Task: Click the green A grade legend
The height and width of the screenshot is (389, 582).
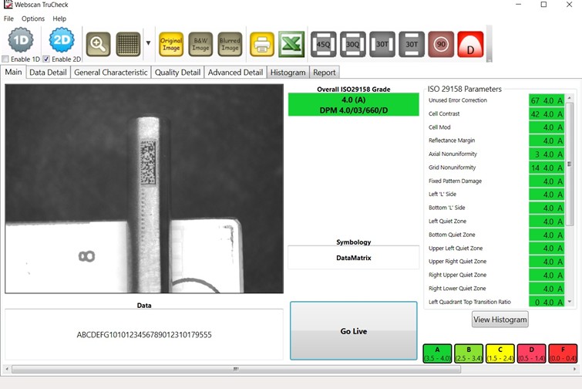Action: pyautogui.click(x=437, y=353)
